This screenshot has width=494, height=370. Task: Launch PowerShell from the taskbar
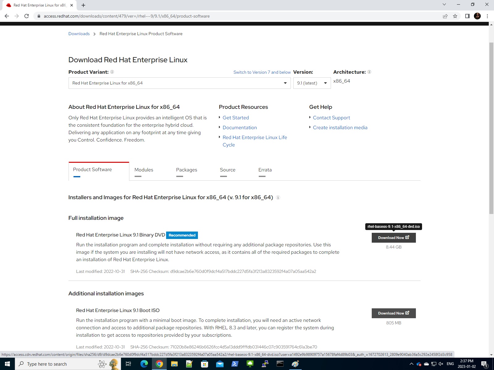click(x=235, y=364)
